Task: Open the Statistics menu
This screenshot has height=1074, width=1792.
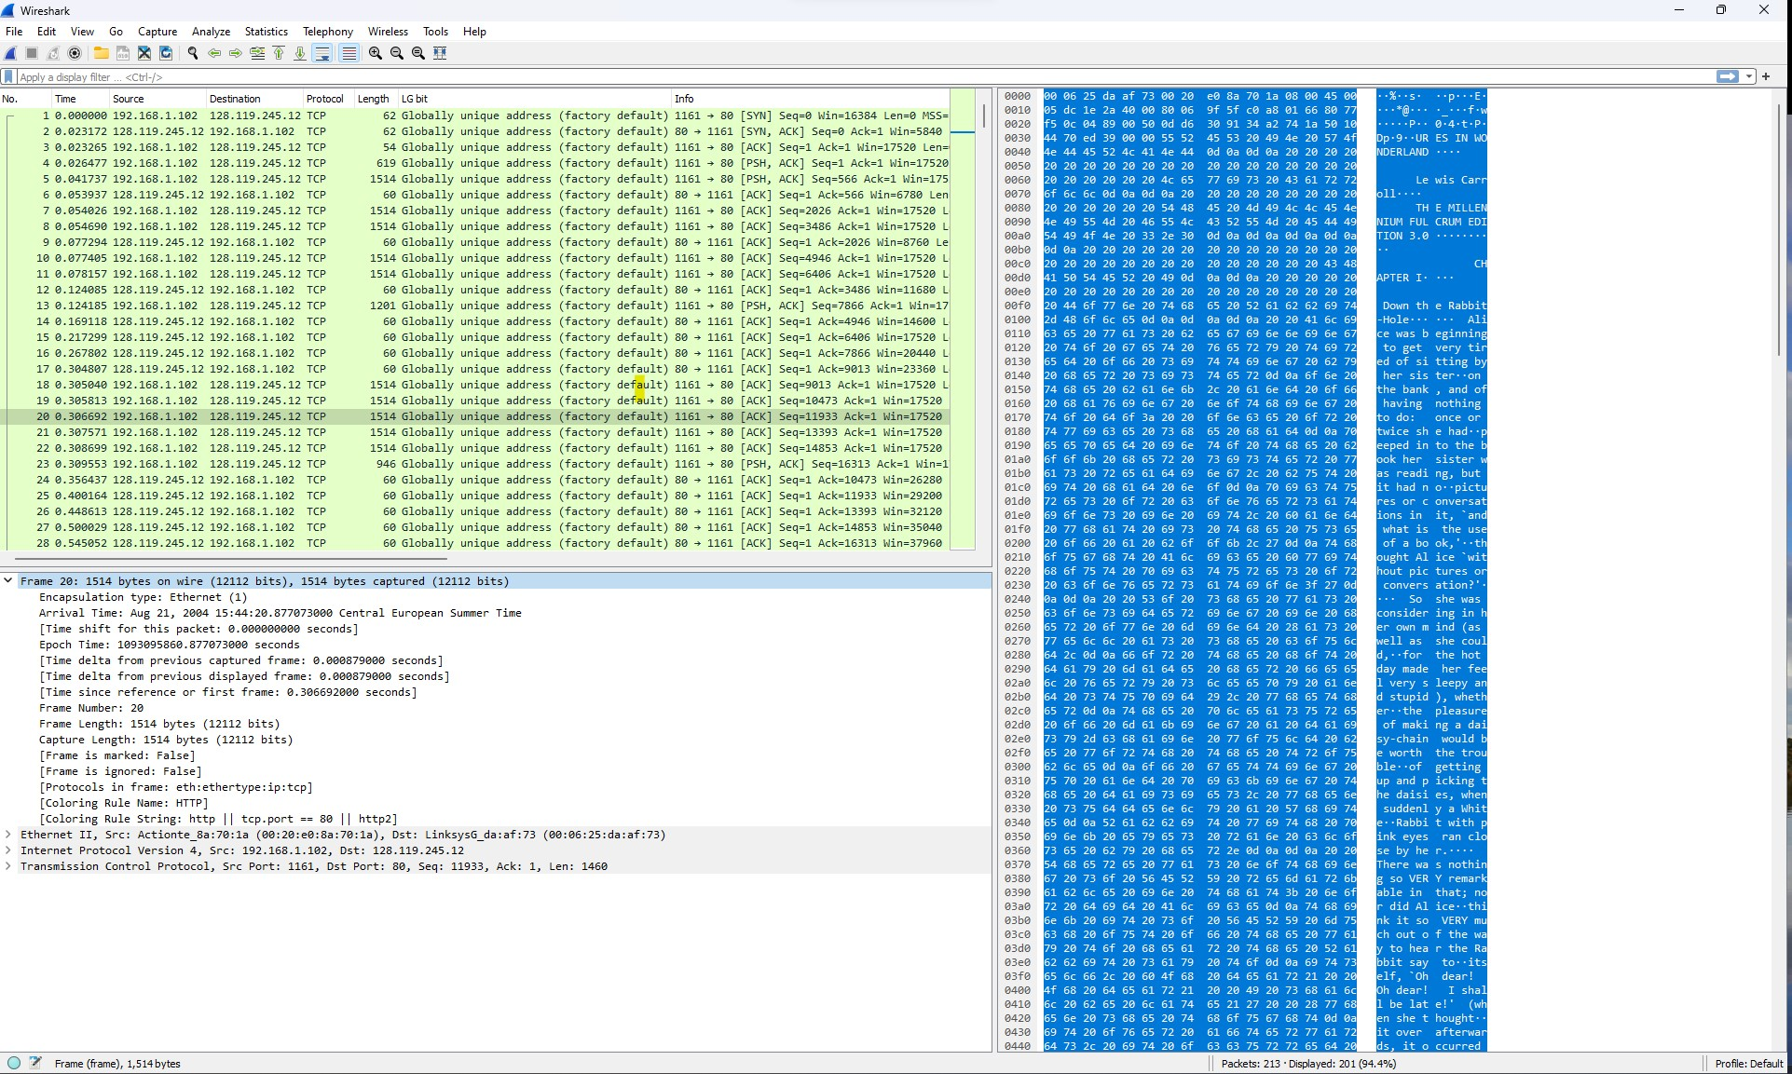Action: click(266, 31)
